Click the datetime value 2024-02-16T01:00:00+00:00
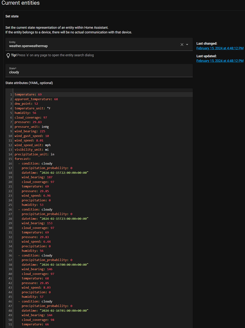 [x=64, y=310]
